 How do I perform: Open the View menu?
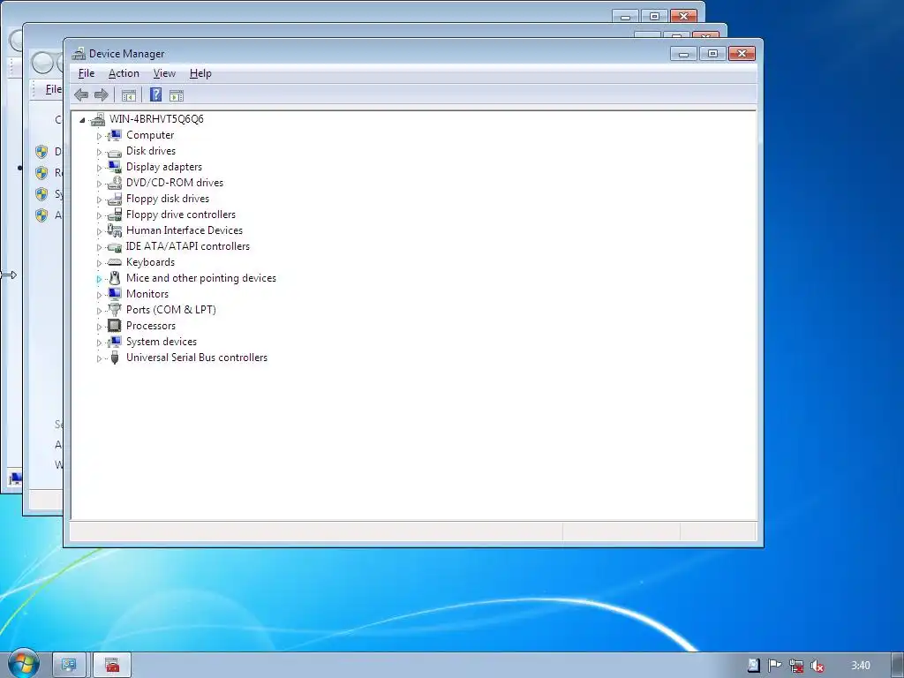[164, 73]
